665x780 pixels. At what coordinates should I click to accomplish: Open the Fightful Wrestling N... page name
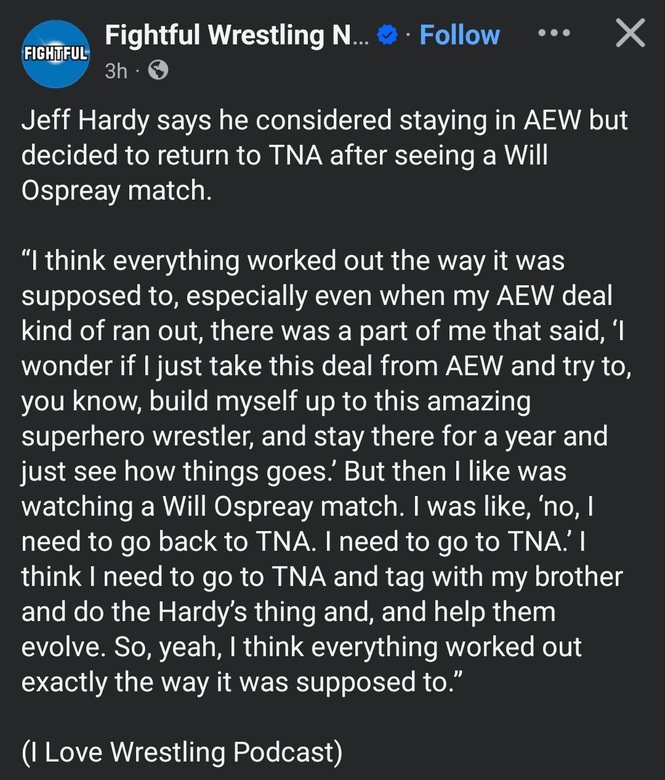(x=237, y=36)
